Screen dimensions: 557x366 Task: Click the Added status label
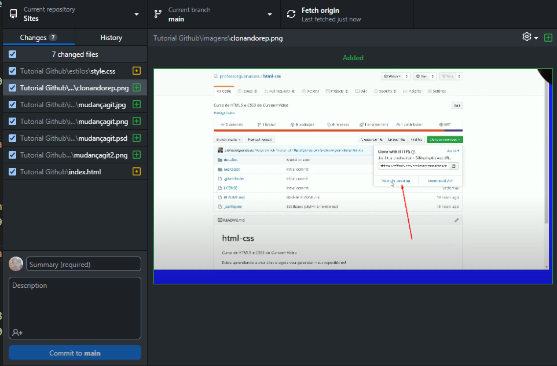click(x=353, y=57)
